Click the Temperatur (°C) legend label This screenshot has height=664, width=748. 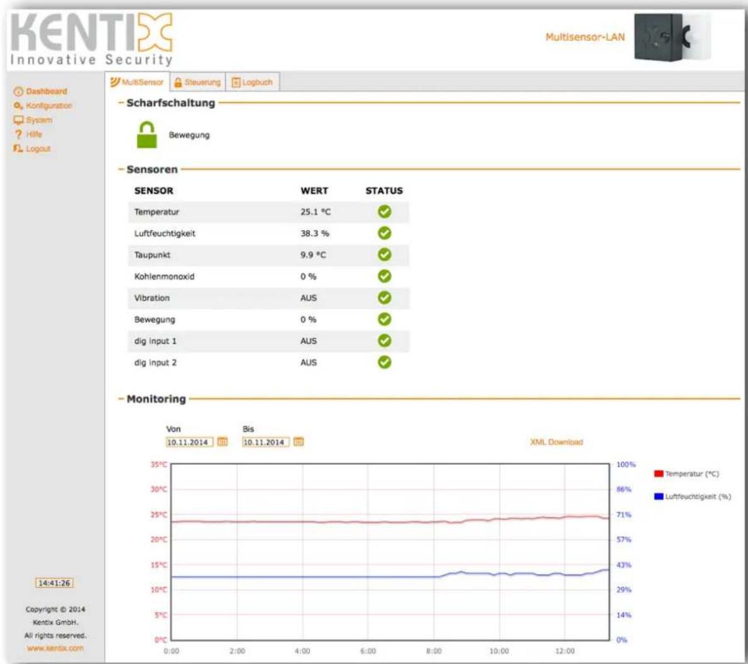691,473
